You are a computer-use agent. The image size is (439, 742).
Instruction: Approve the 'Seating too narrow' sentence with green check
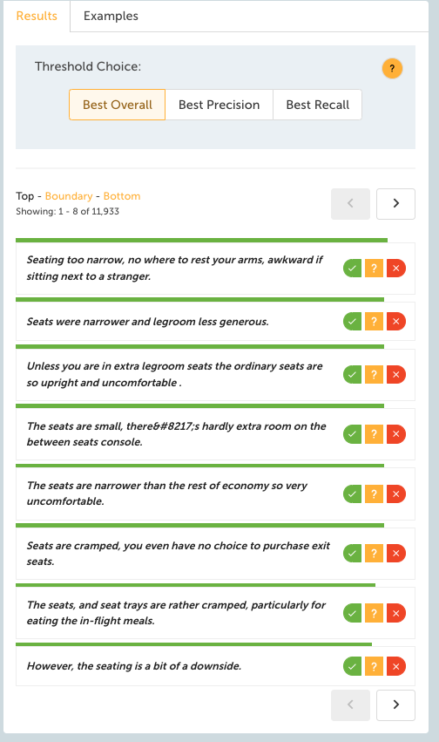[x=353, y=269]
